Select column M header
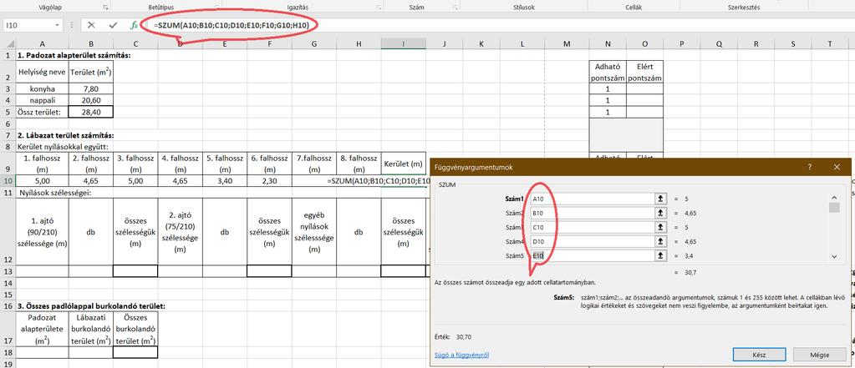The width and height of the screenshot is (855, 368). coord(566,44)
